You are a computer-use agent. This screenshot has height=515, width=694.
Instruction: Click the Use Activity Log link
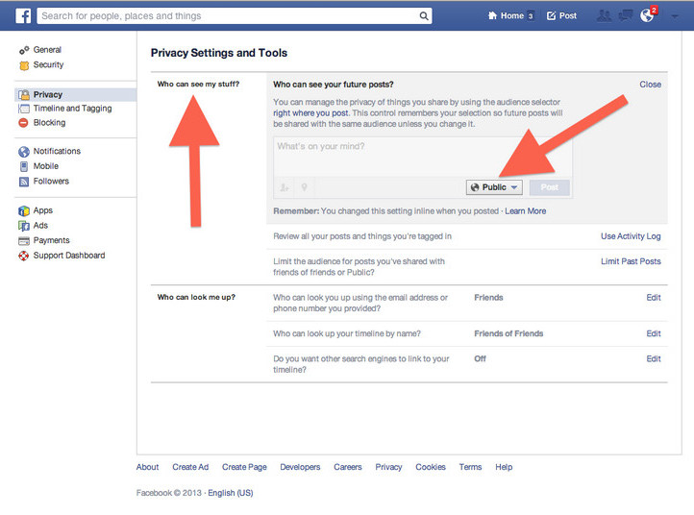(x=631, y=236)
